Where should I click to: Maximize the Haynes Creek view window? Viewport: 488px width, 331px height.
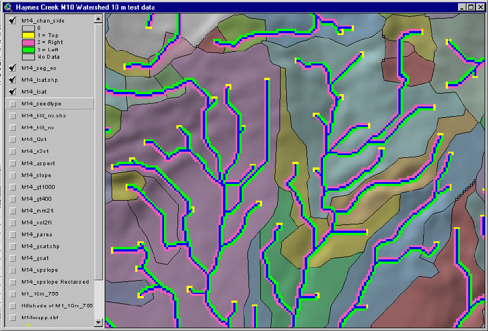(x=470, y=7)
